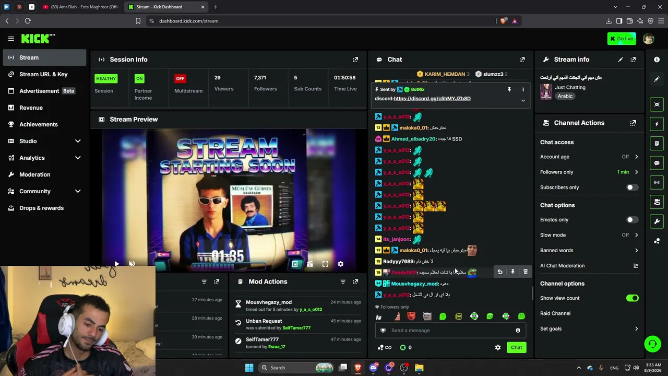Unpin the BotRix pinned message
This screenshot has height=376, width=668.
point(509,89)
